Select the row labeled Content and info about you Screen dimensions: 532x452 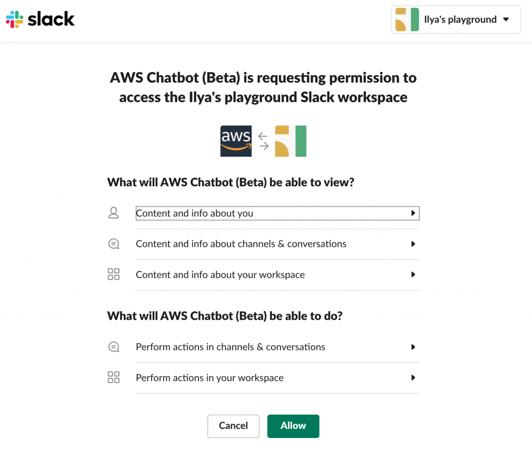pyautogui.click(x=277, y=213)
